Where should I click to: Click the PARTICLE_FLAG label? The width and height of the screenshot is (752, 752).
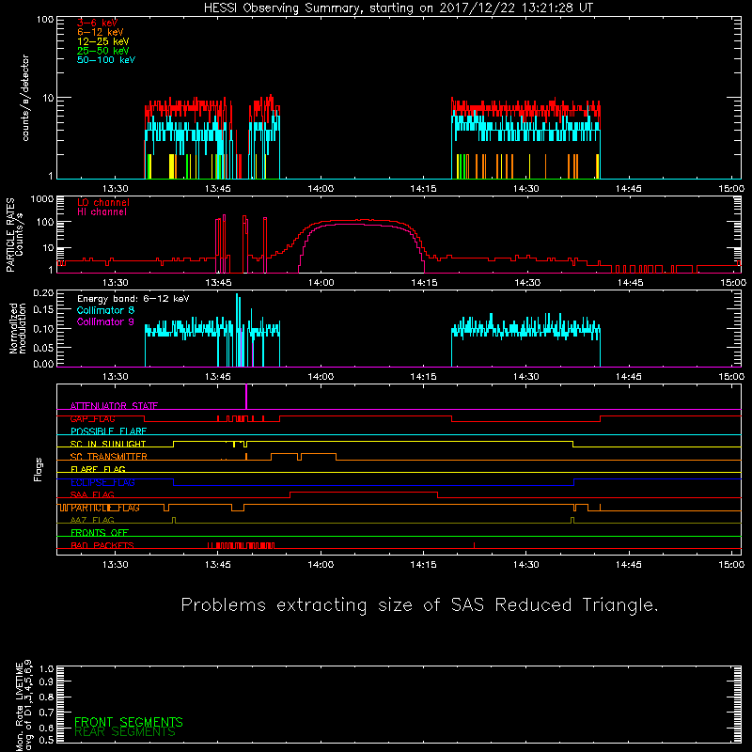[105, 508]
